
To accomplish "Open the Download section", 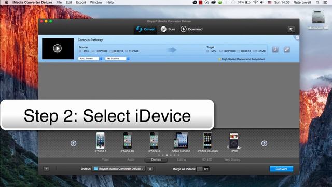I will 191,29.
